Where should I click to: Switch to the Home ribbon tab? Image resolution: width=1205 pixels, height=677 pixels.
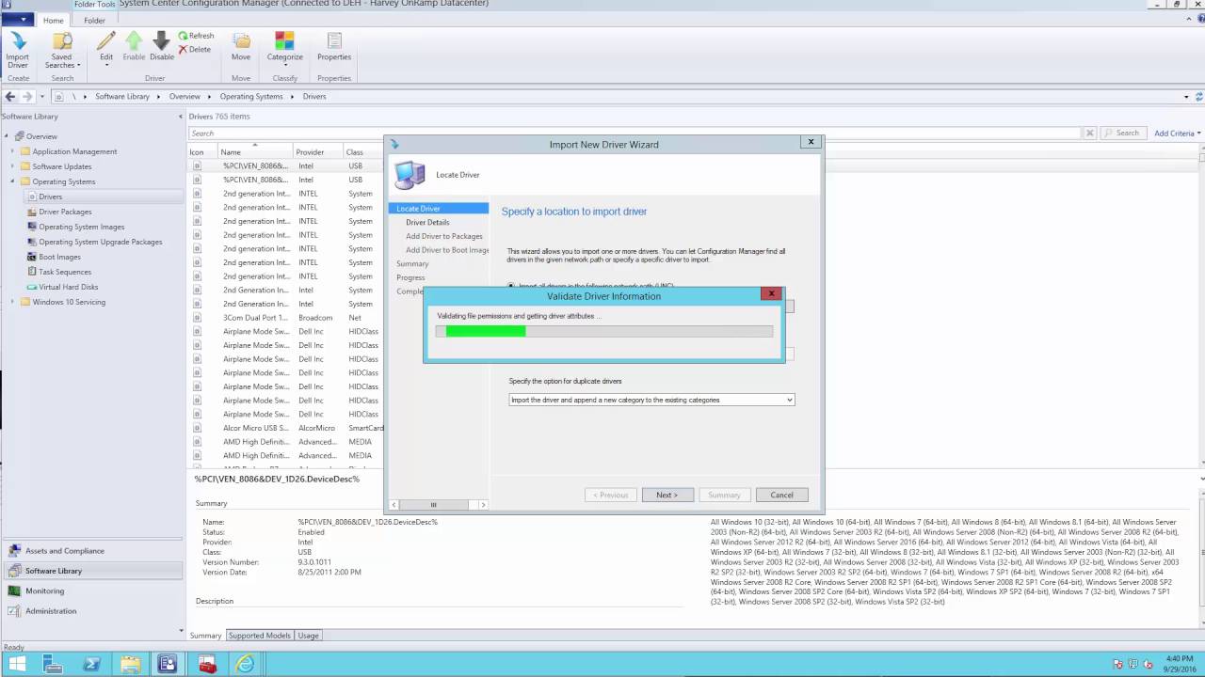[54, 20]
